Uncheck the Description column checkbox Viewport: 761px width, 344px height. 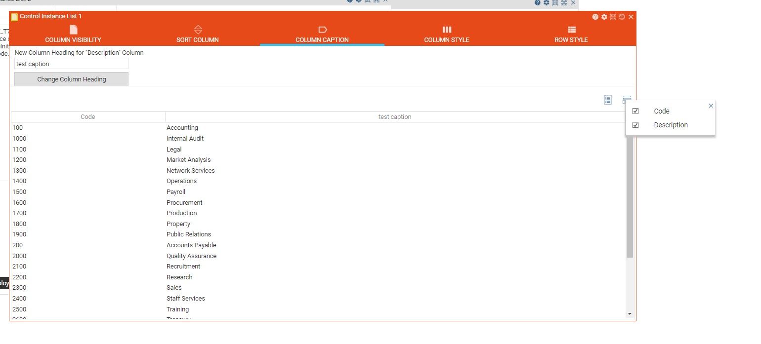[635, 125]
